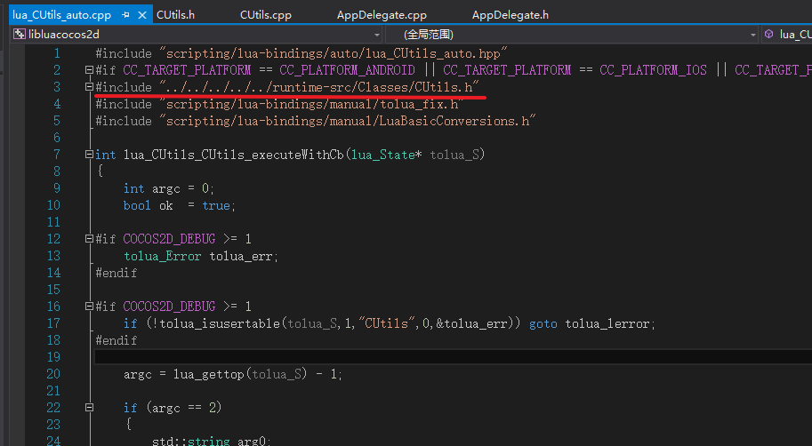812x446 pixels.
Task: Switch to the CUtils.h tab
Action: tap(175, 15)
